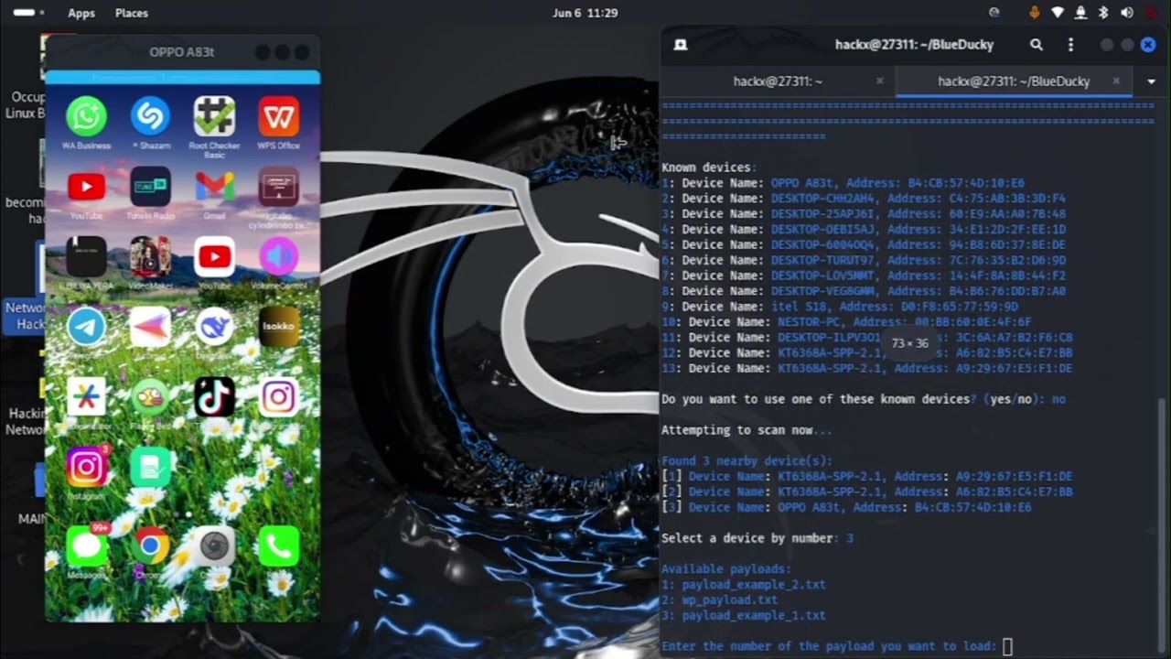Click new terminal tab icon
Viewport: 1171px width, 659px height.
click(681, 44)
